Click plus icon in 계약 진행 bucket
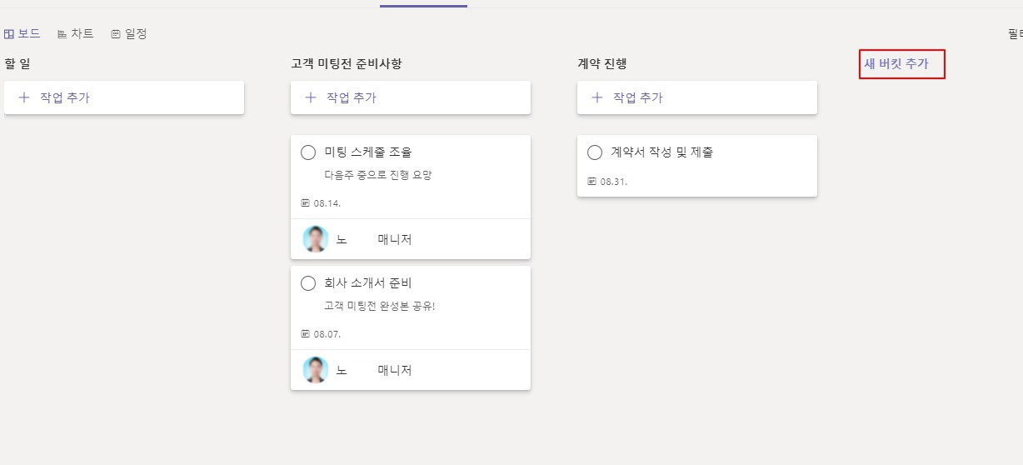The height and width of the screenshot is (465, 1023). pos(597,97)
